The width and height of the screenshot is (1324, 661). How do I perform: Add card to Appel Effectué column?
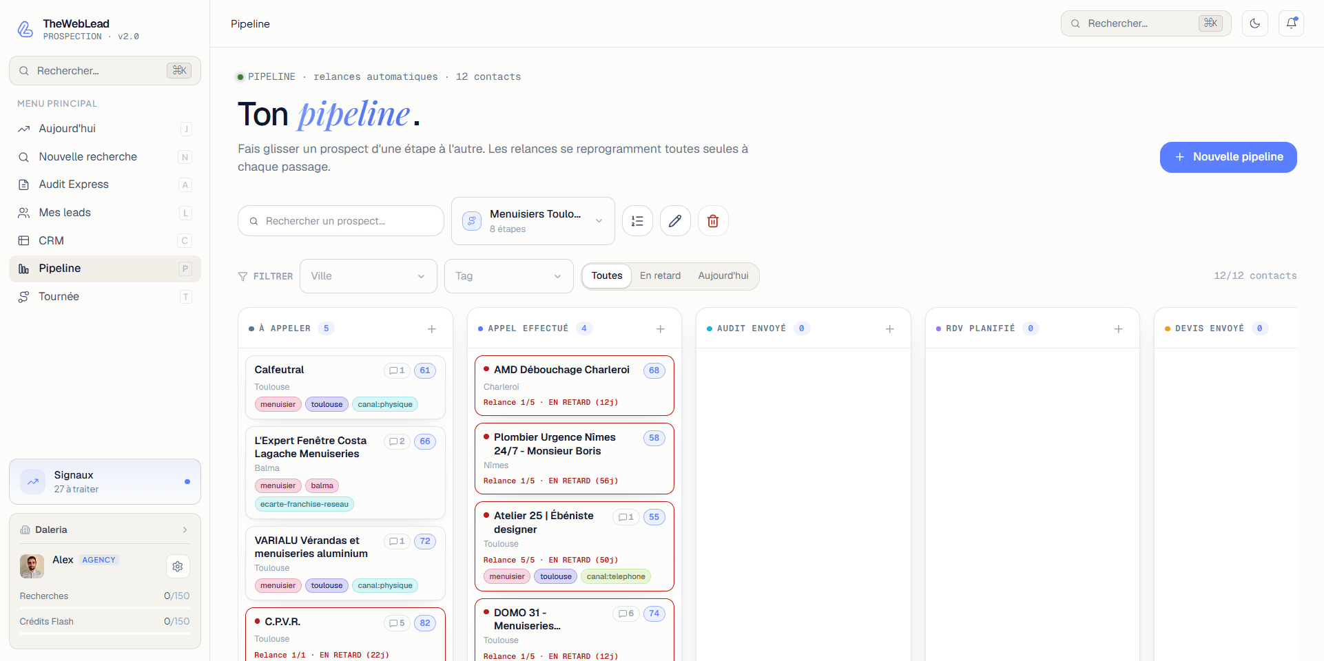point(660,329)
